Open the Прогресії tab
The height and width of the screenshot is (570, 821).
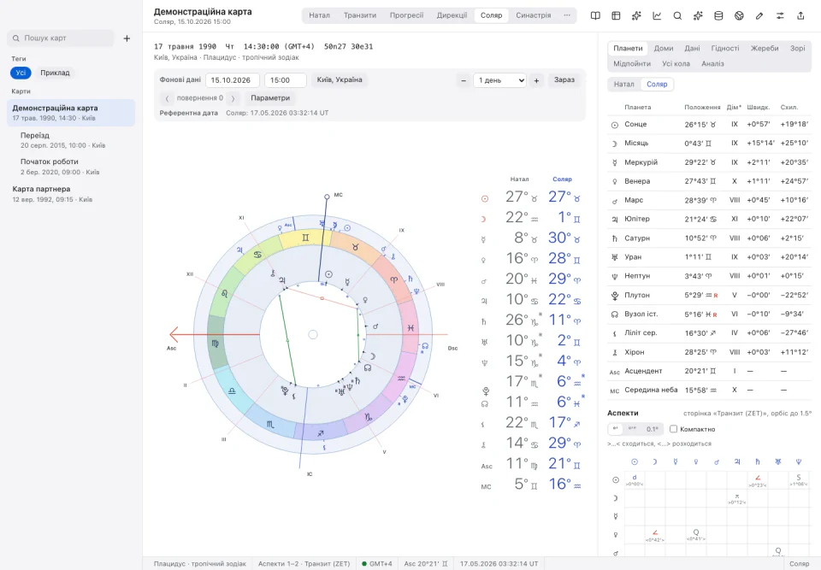[x=406, y=15]
